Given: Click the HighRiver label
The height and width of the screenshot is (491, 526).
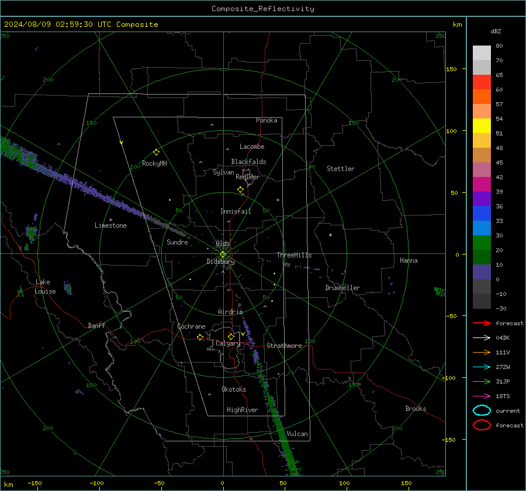Looking at the screenshot, I should pos(243,410).
